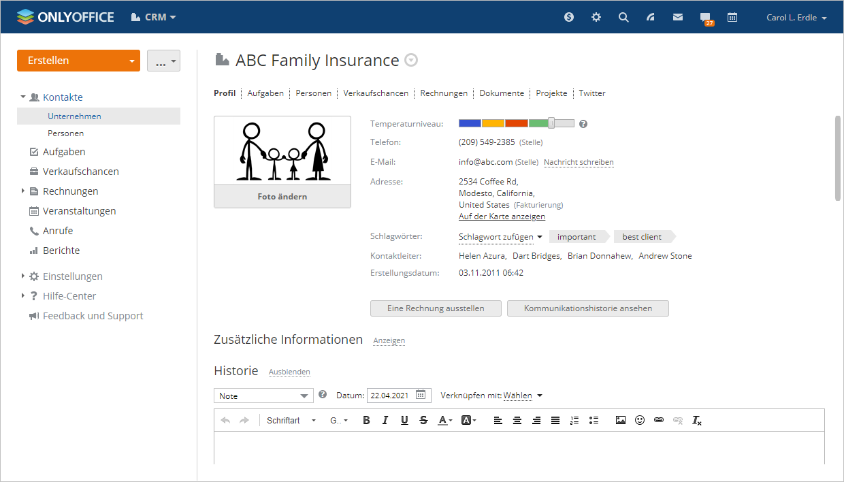Click the Eine Rechnung ausstellen button
Screen dimensions: 844x482
(436, 308)
